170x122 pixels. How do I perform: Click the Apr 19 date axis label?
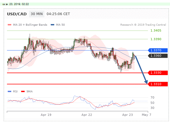[46, 115]
